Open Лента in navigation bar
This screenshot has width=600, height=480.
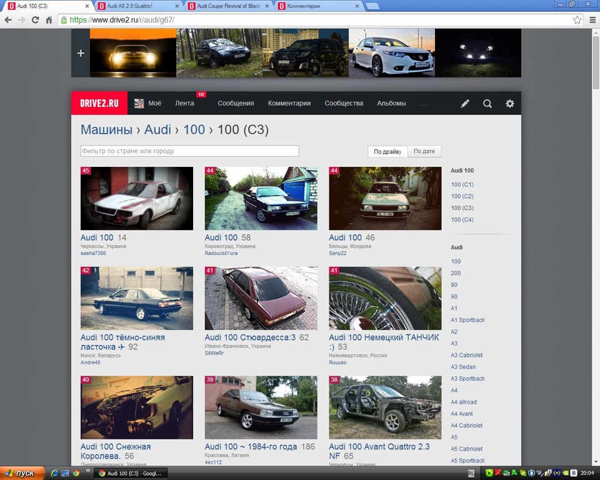coord(184,103)
